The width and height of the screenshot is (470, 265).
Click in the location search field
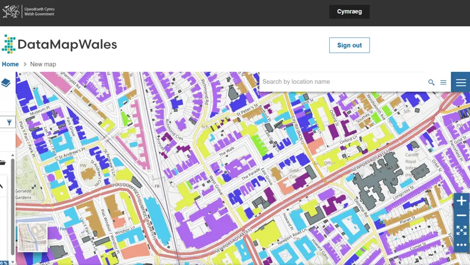point(343,82)
